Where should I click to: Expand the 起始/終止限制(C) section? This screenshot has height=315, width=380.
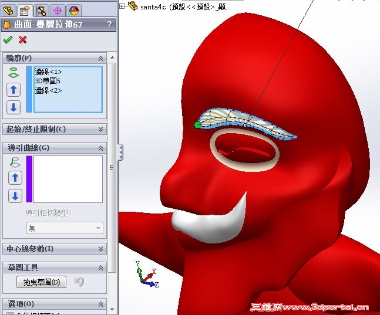click(100, 129)
